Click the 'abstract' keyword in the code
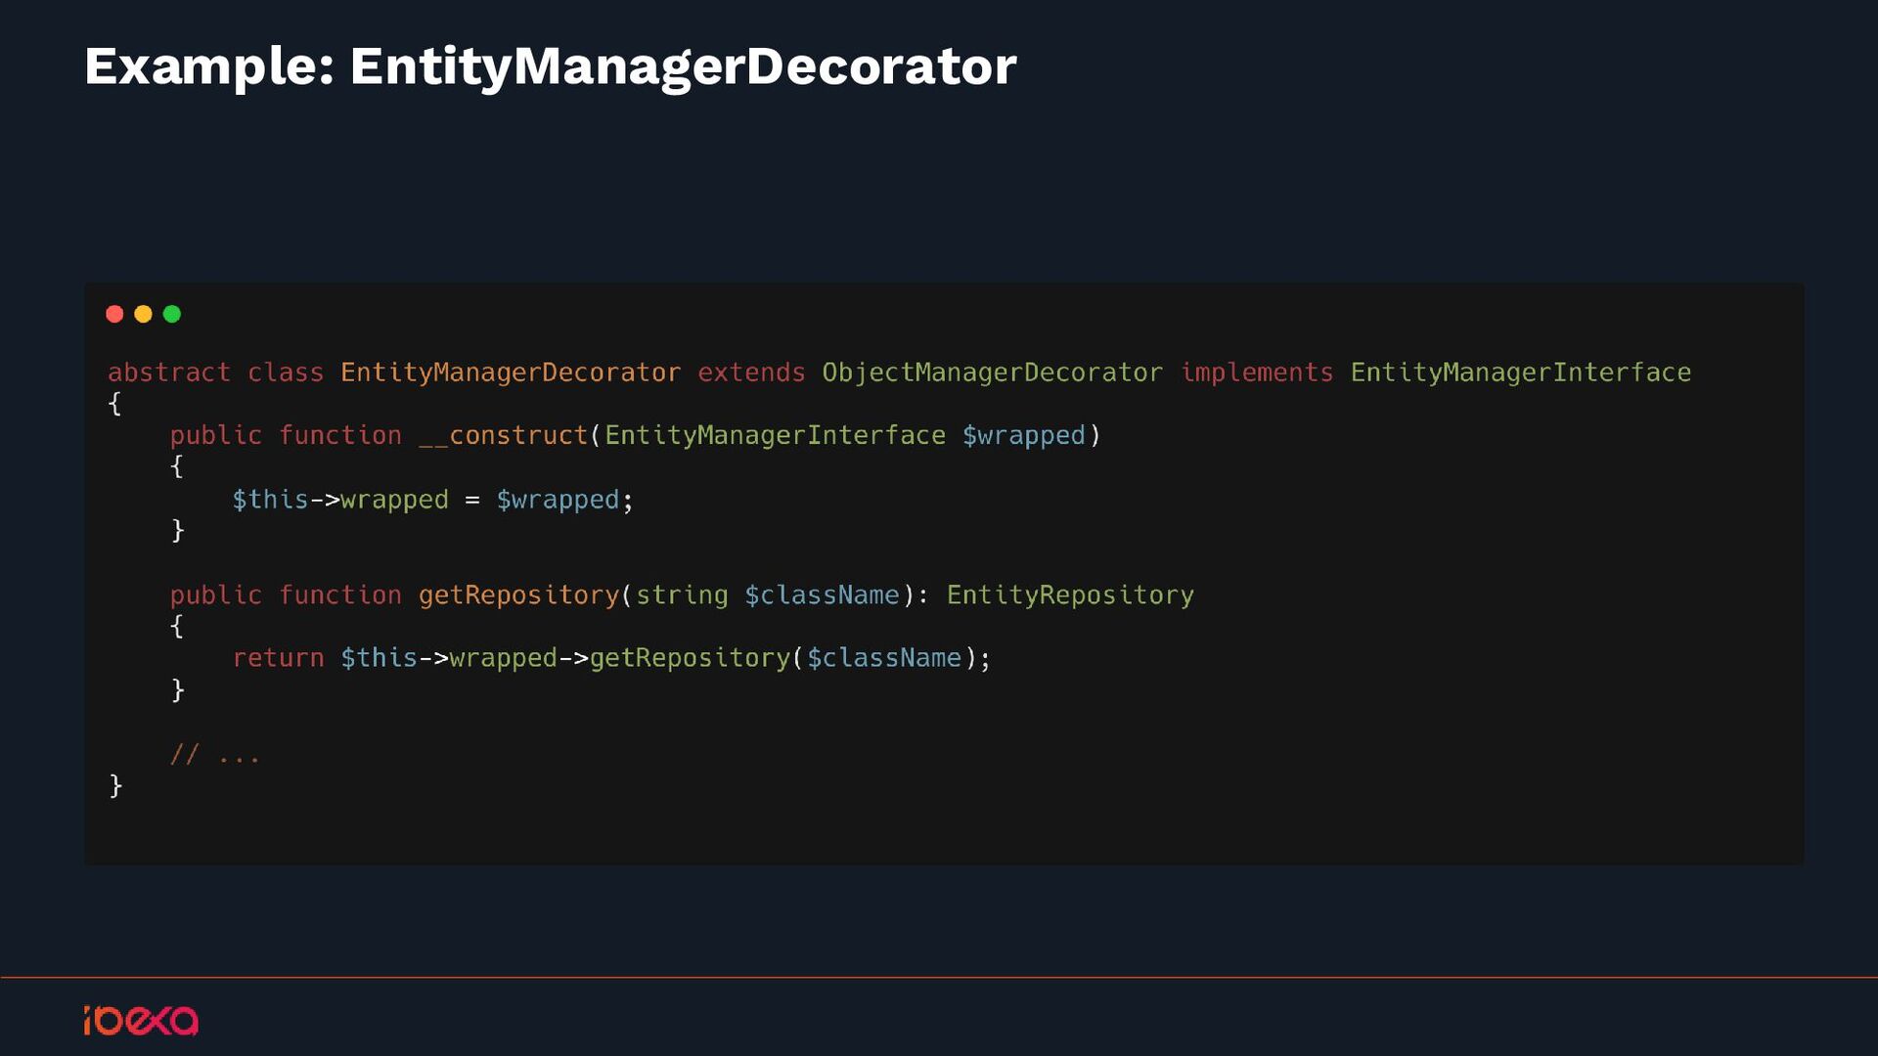 pos(168,373)
